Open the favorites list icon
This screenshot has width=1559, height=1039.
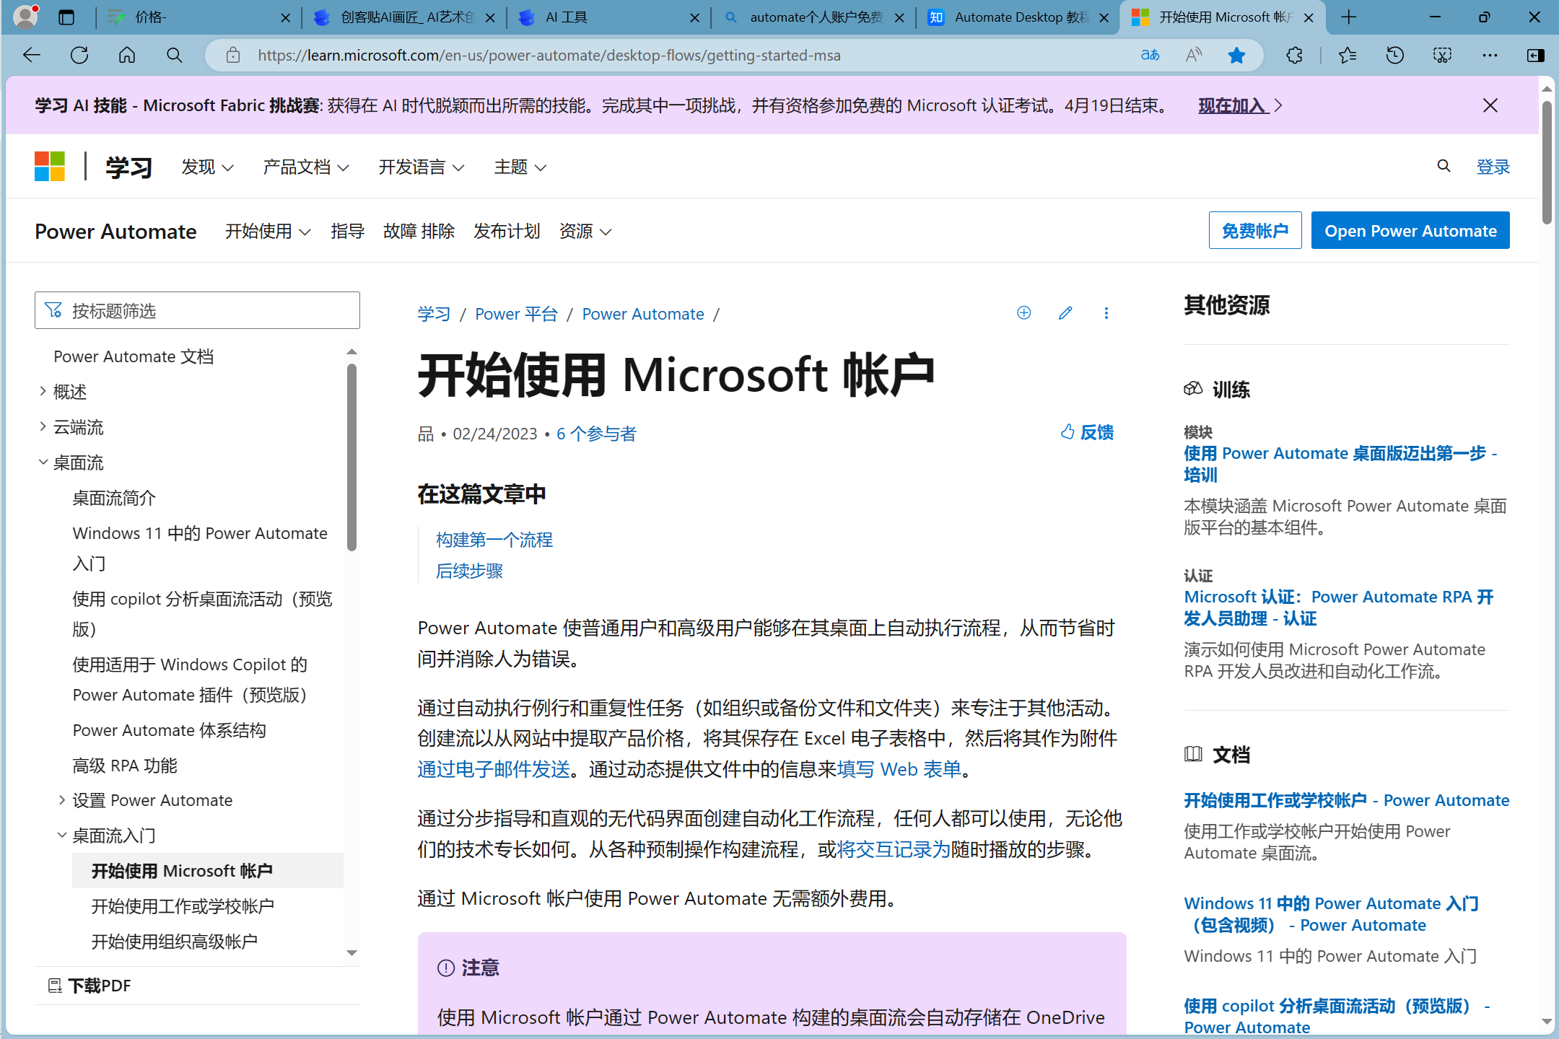pyautogui.click(x=1347, y=56)
